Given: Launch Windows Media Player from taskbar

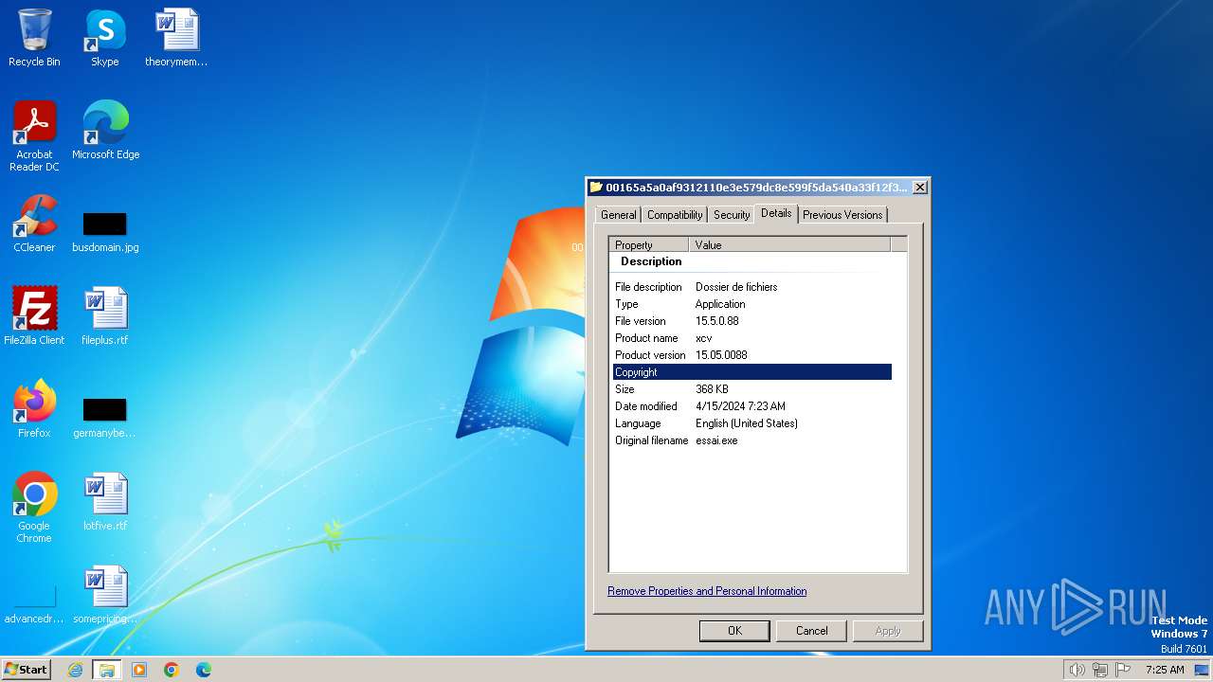Looking at the screenshot, I should pyautogui.click(x=139, y=670).
